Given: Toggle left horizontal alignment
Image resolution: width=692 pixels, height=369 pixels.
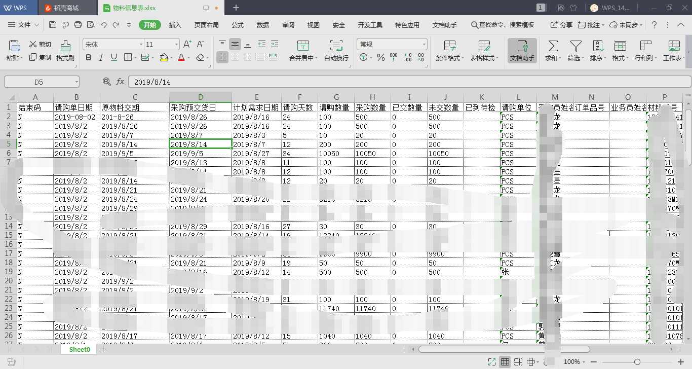Looking at the screenshot, I should 222,57.
